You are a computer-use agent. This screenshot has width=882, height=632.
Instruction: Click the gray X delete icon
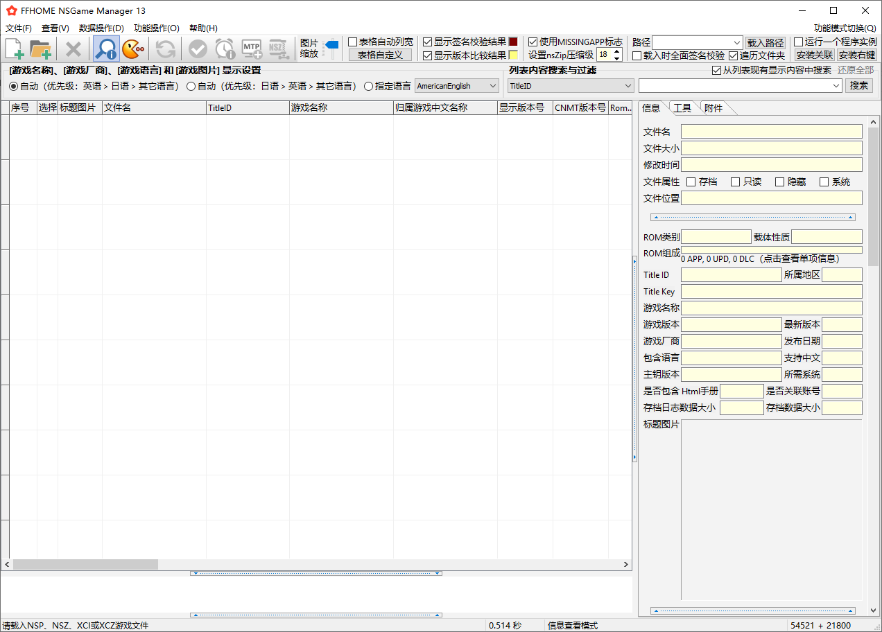tap(73, 49)
